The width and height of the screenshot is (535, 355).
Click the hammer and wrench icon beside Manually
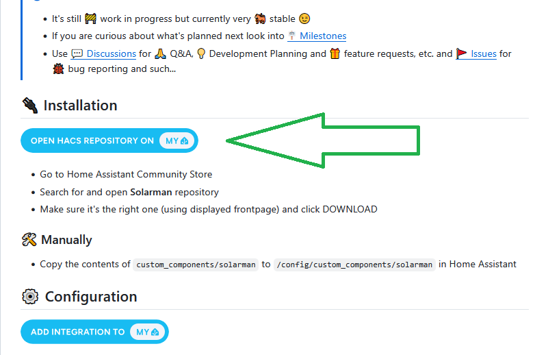[x=29, y=240]
